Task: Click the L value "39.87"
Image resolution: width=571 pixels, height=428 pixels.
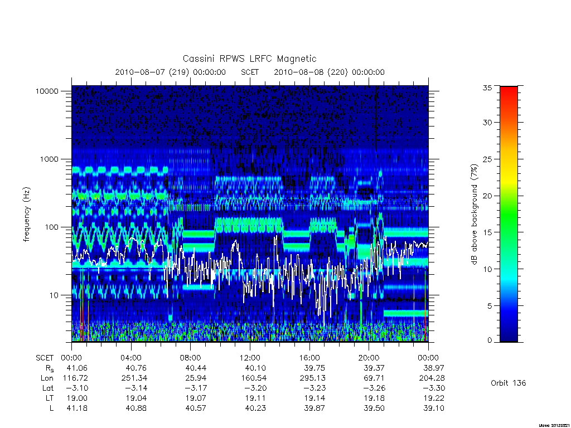Action: click(315, 408)
